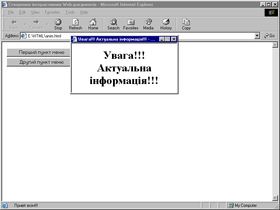
Task: Maximize the Увага popup window
Action: [x=167, y=39]
